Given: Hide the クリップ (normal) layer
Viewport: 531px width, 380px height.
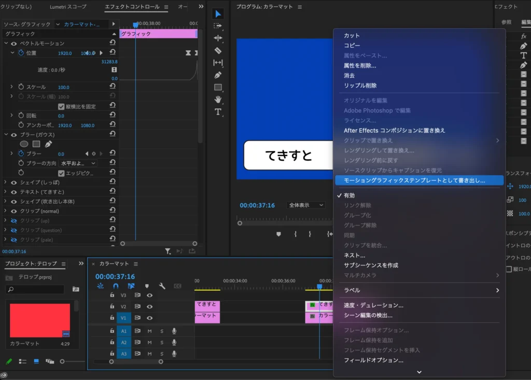Looking at the screenshot, I should point(14,211).
